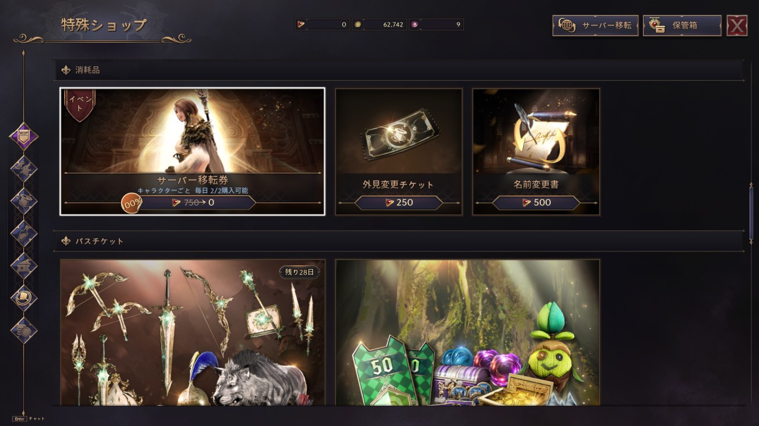
Task: Click the shop list vertical scrollbar
Action: pos(751,212)
